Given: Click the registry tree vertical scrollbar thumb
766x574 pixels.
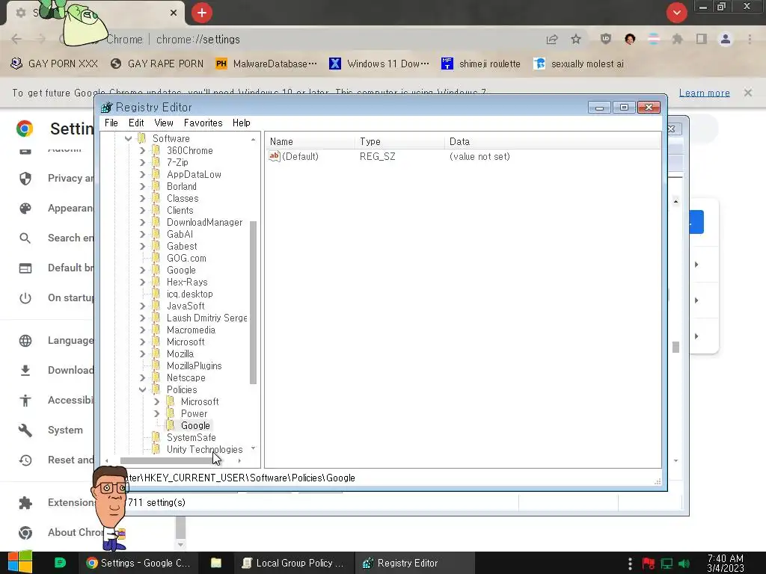Looking at the screenshot, I should point(253,303).
